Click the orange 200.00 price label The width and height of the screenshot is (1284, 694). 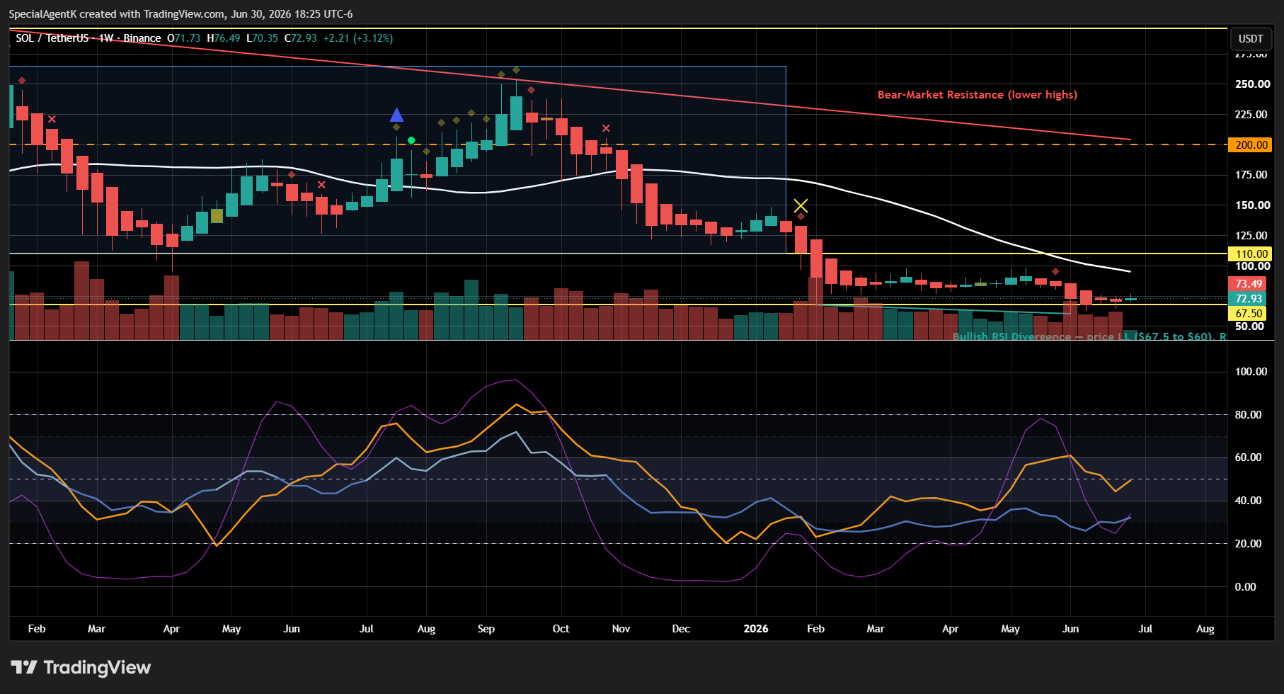[1250, 144]
